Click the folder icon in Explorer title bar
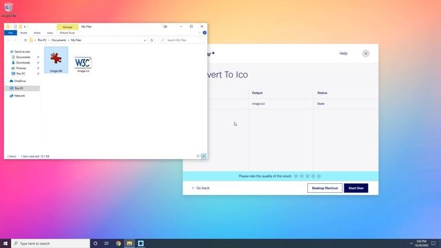Image resolution: width=441 pixels, height=248 pixels. tap(8, 26)
